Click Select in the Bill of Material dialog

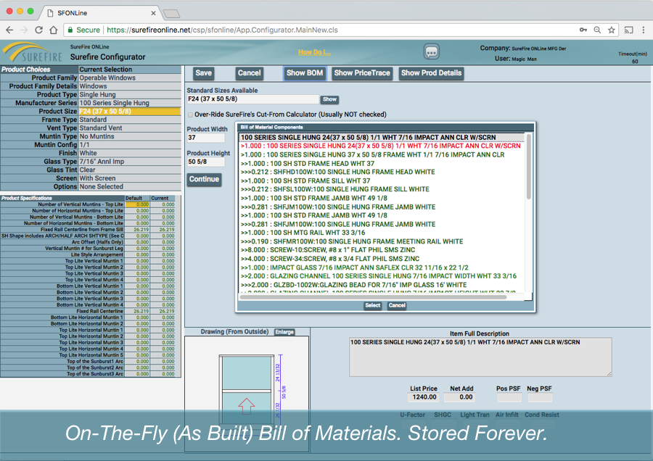[373, 305]
